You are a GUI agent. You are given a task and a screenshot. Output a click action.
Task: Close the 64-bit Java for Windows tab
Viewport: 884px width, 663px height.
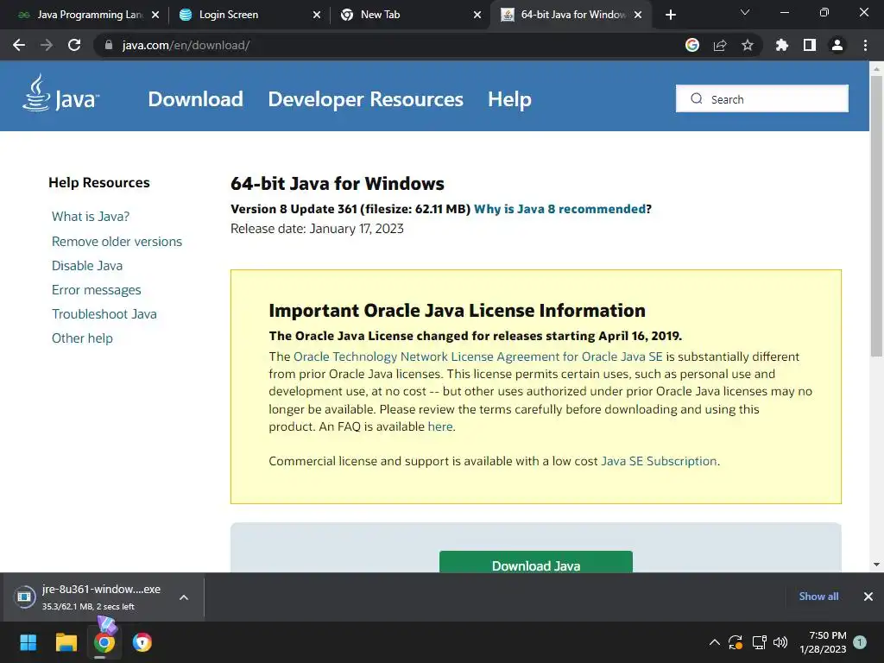coord(638,15)
